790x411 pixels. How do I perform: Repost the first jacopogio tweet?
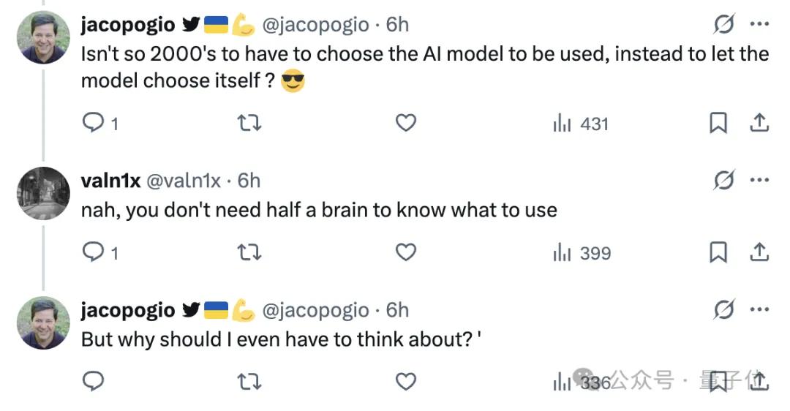[x=249, y=124]
